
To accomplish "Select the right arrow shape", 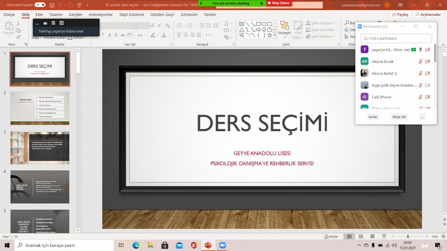I will [x=258, y=29].
